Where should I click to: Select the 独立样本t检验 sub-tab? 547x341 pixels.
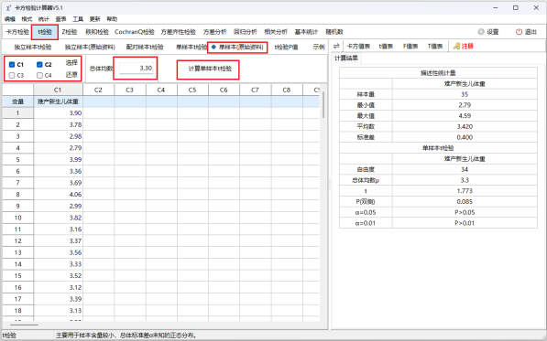coord(33,47)
